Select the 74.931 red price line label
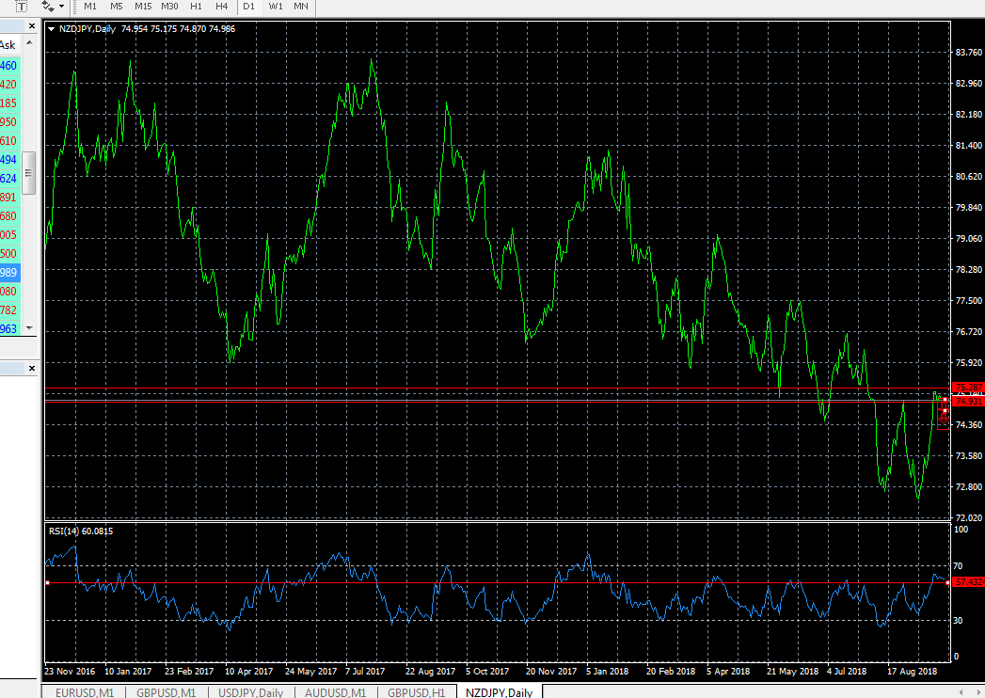 [x=969, y=401]
